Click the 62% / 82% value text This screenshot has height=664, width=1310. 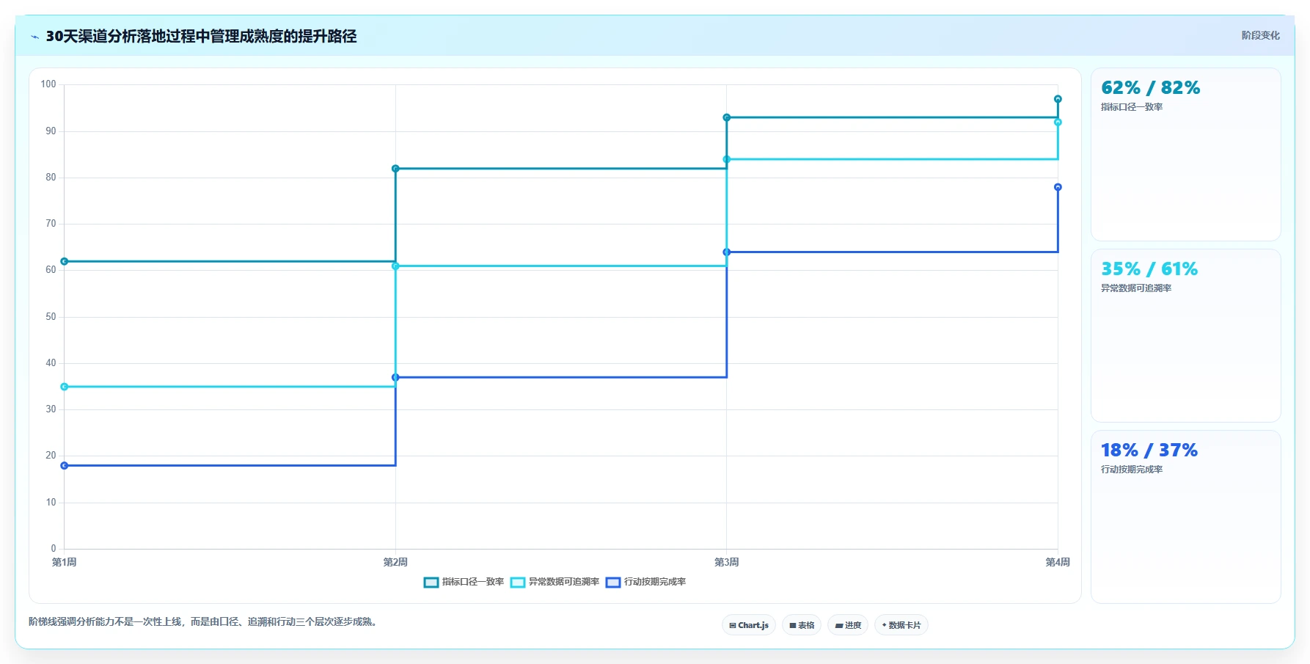coord(1150,88)
